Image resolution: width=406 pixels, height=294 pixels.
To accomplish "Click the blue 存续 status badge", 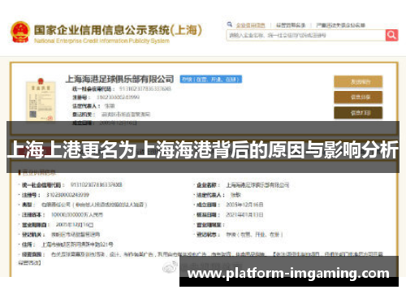I will [x=211, y=80].
